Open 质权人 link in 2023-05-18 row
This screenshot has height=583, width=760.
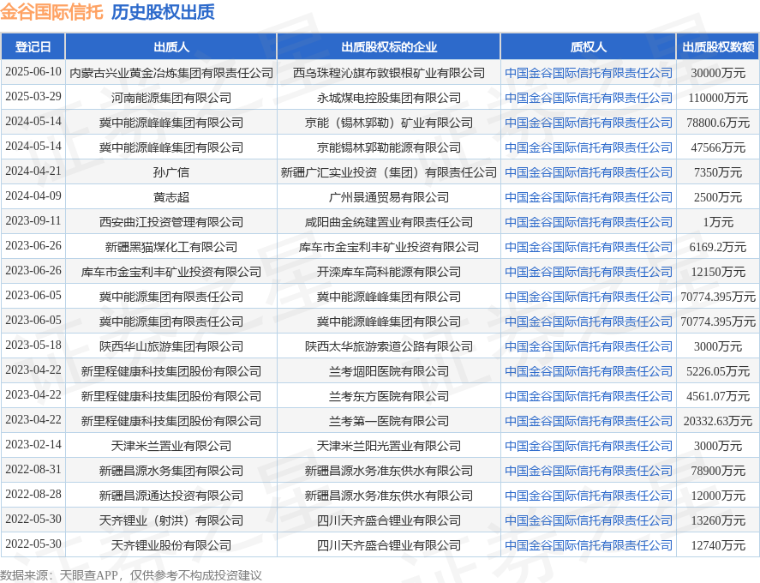[x=589, y=346]
